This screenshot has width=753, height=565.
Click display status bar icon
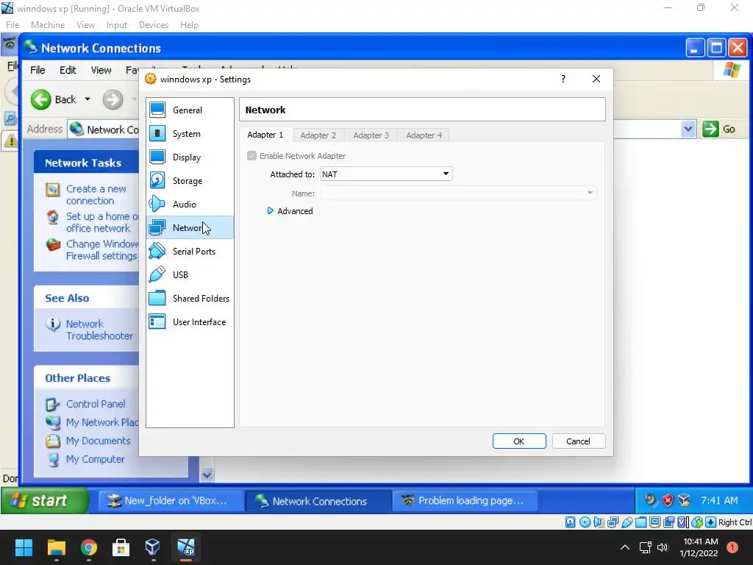tap(654, 522)
